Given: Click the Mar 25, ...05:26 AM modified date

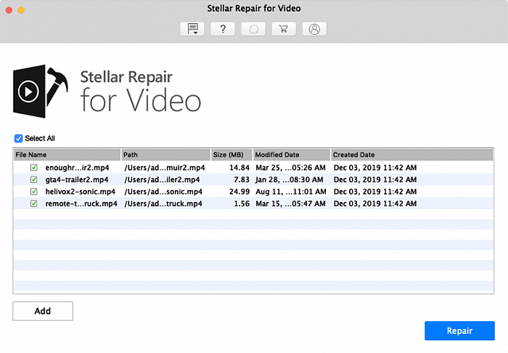Looking at the screenshot, I should (x=290, y=168).
